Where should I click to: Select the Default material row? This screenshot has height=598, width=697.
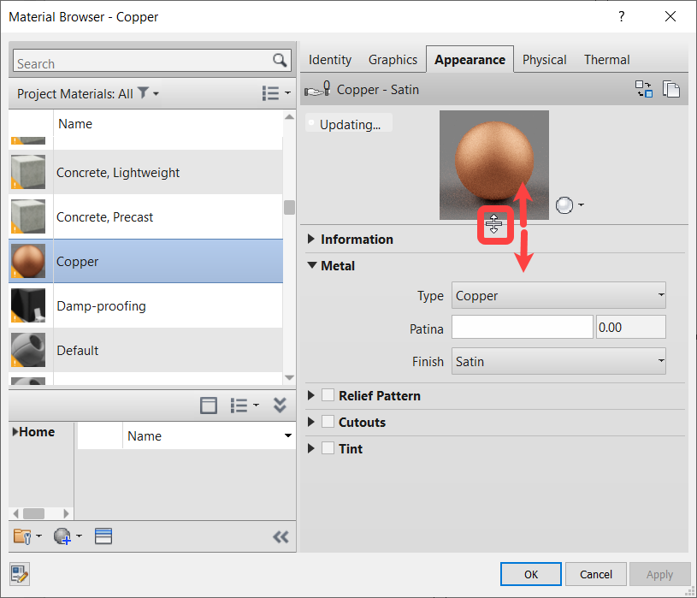(x=145, y=350)
